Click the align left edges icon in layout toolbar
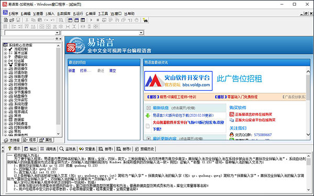This screenshot has width=314, height=196. [x=14, y=27]
